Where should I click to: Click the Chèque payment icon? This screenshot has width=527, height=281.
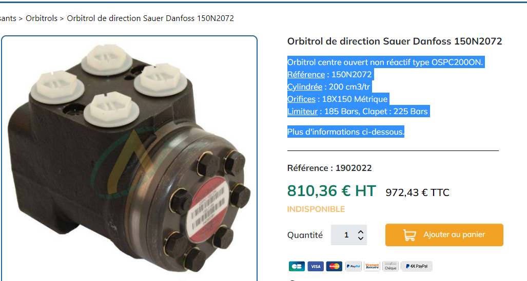(391, 266)
